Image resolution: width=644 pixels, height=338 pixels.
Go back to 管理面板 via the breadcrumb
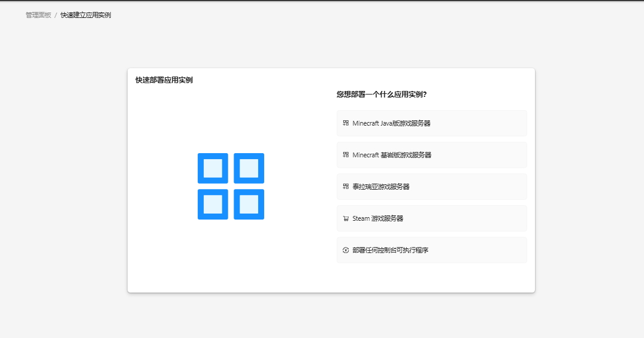click(x=38, y=15)
